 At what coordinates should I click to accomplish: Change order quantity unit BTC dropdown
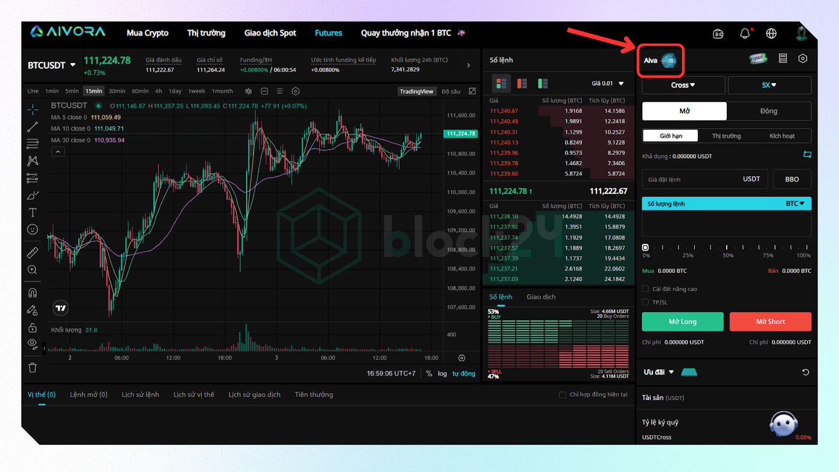click(795, 203)
